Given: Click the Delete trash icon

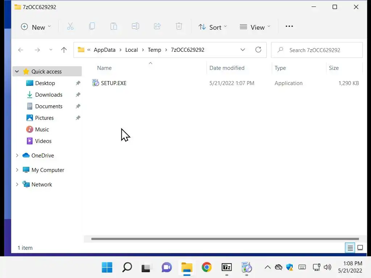Looking at the screenshot, I should point(179,26).
